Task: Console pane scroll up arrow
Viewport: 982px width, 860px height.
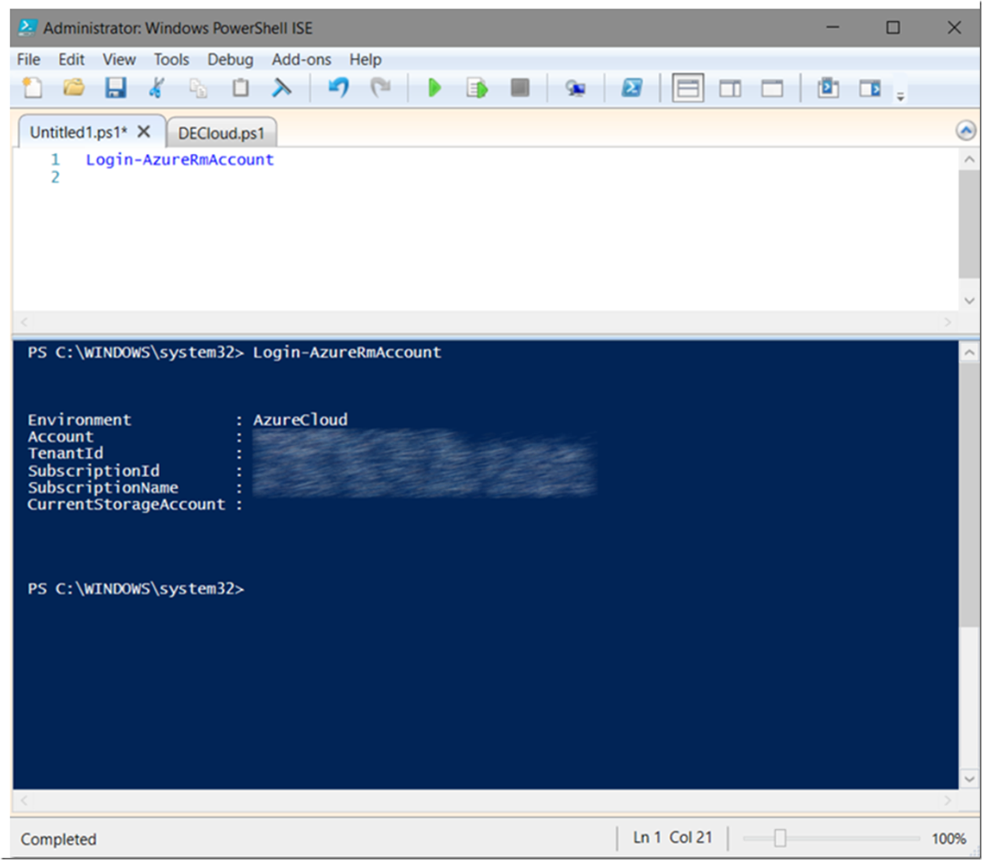Action: click(969, 352)
